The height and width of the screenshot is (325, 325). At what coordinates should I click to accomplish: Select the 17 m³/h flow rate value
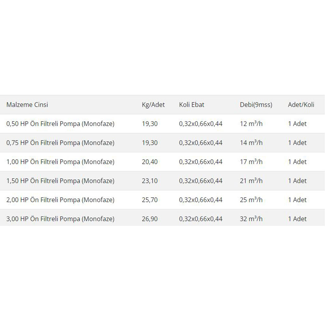[x=251, y=162]
